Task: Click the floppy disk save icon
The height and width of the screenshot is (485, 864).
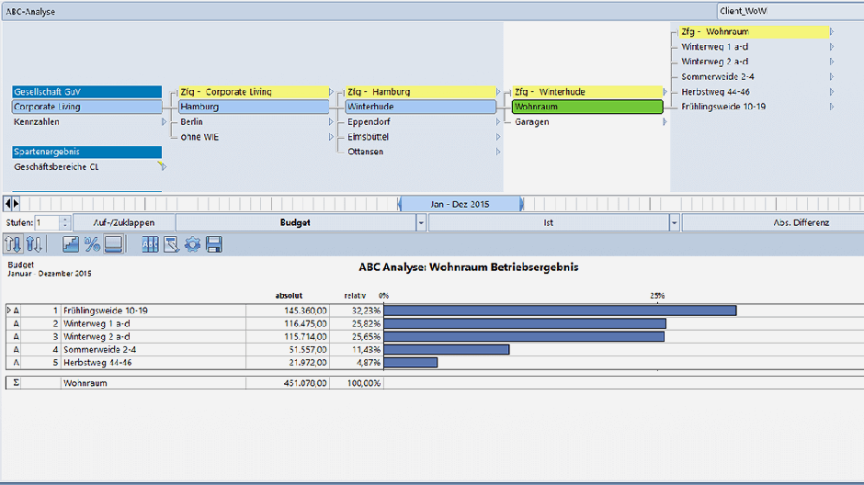Action: tap(214, 243)
